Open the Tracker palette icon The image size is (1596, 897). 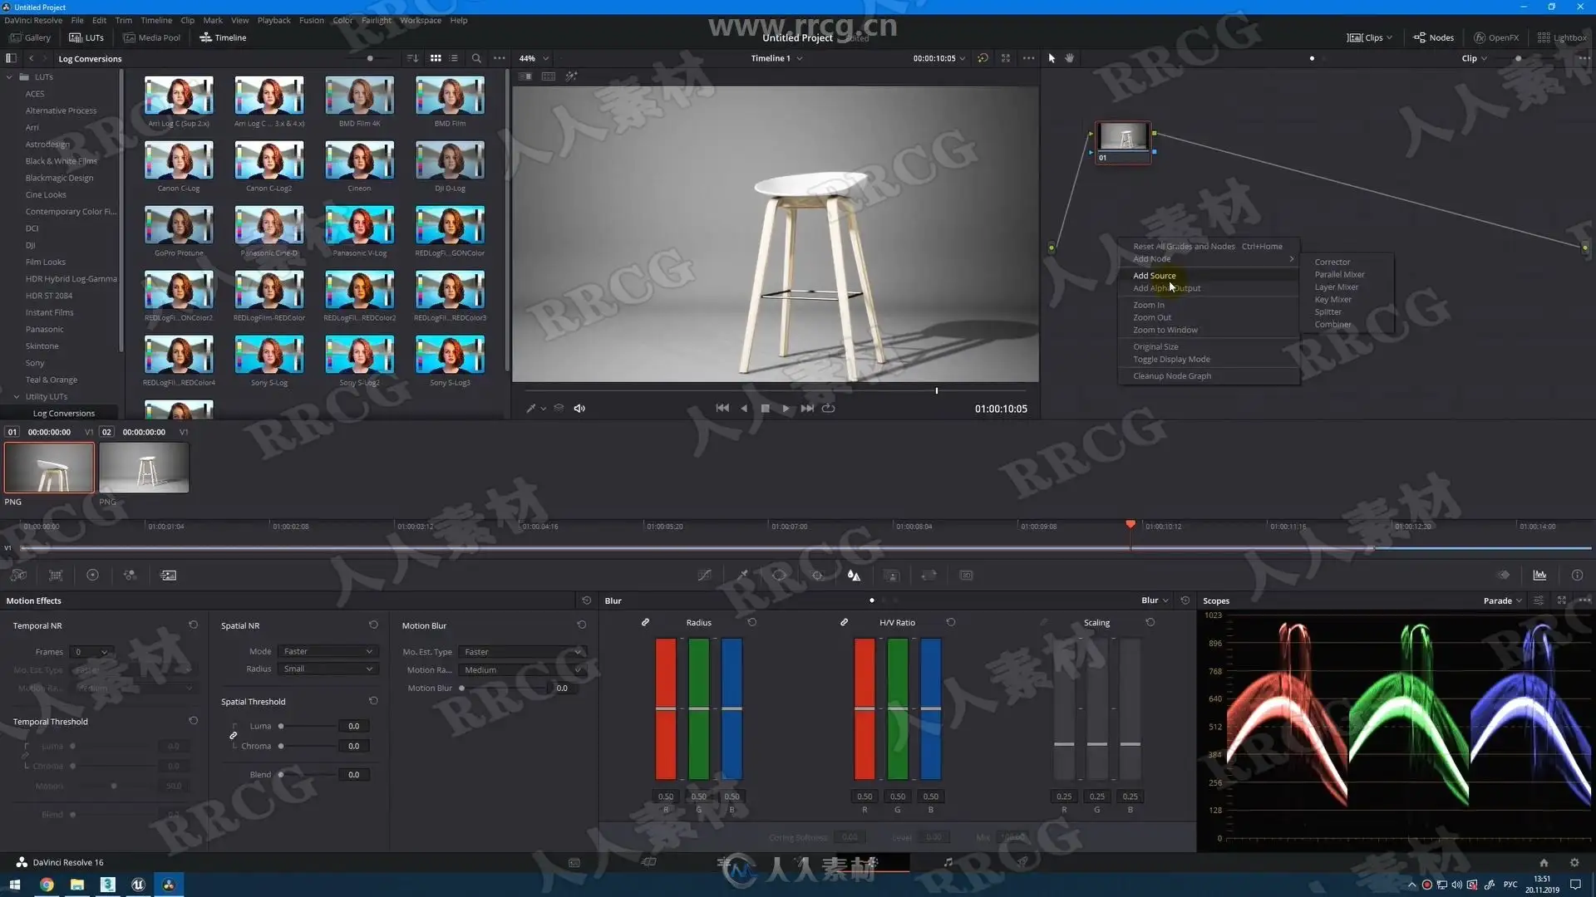pyautogui.click(x=817, y=576)
